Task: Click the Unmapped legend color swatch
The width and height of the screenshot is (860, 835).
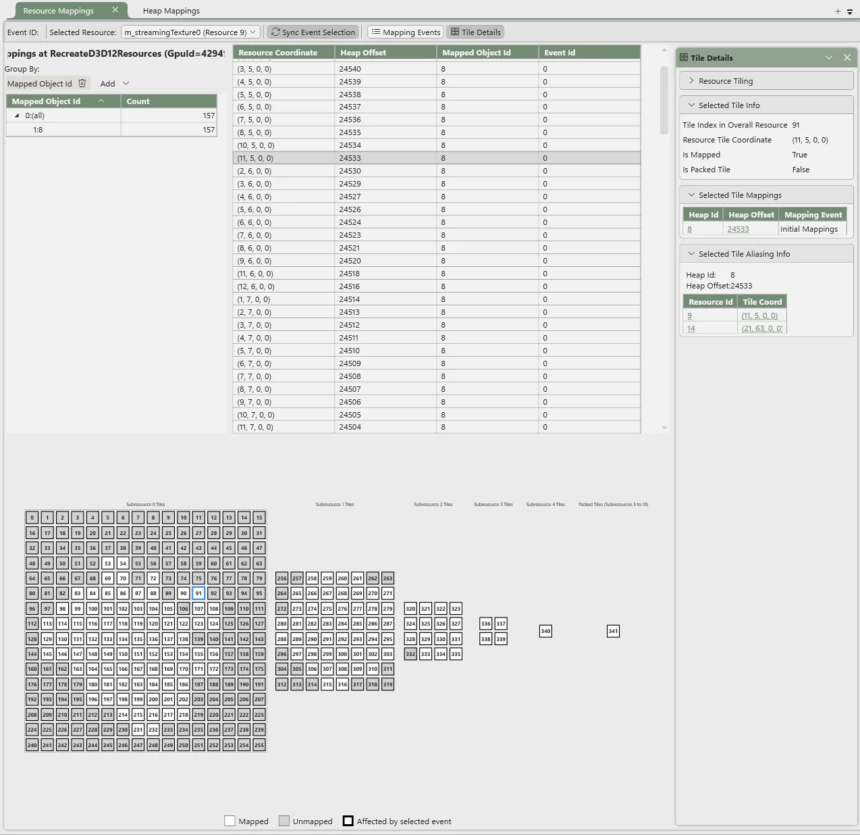Action: pyautogui.click(x=284, y=821)
